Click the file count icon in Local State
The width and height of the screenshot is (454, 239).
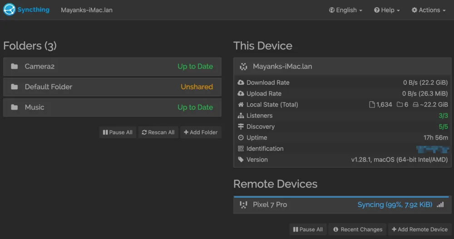(x=372, y=104)
